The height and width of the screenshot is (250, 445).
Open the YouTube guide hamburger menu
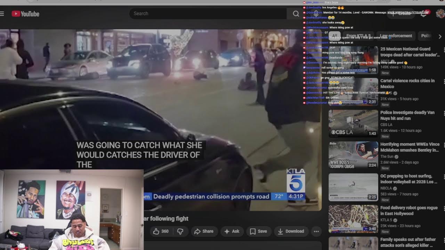(2, 14)
